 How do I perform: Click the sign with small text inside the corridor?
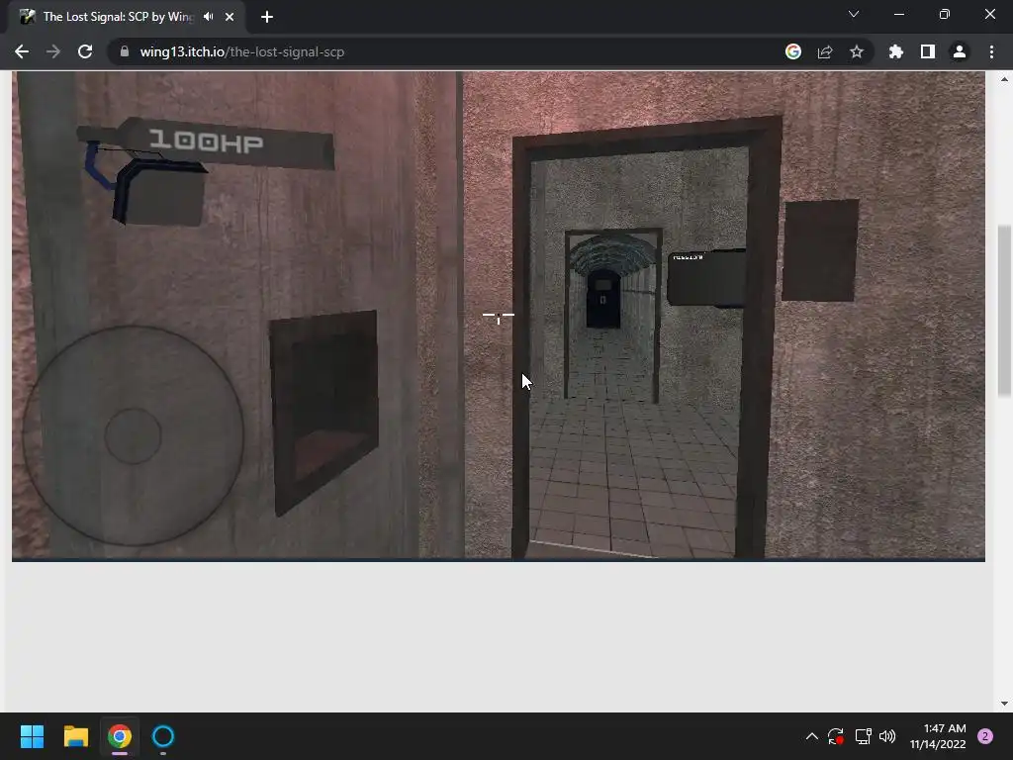click(706, 278)
